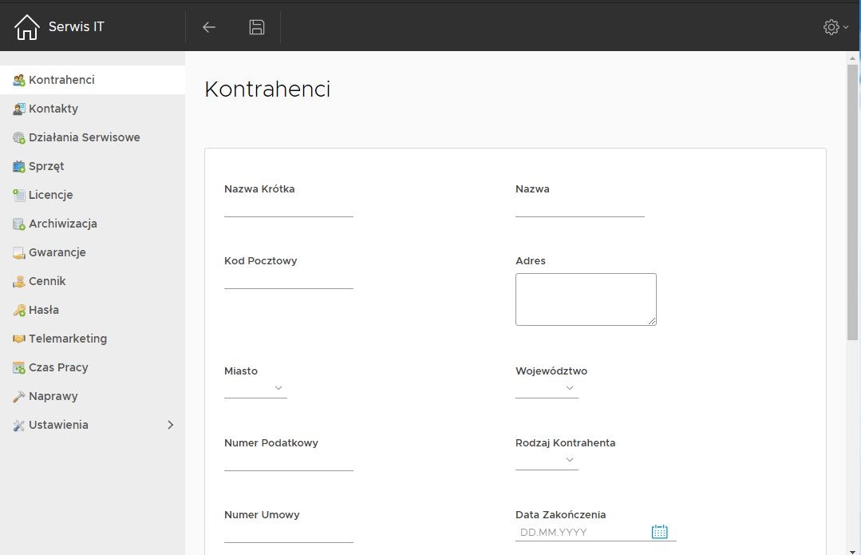The width and height of the screenshot is (861, 555).
Task: Expand the Ustawienia submenu arrow
Action: 170,425
